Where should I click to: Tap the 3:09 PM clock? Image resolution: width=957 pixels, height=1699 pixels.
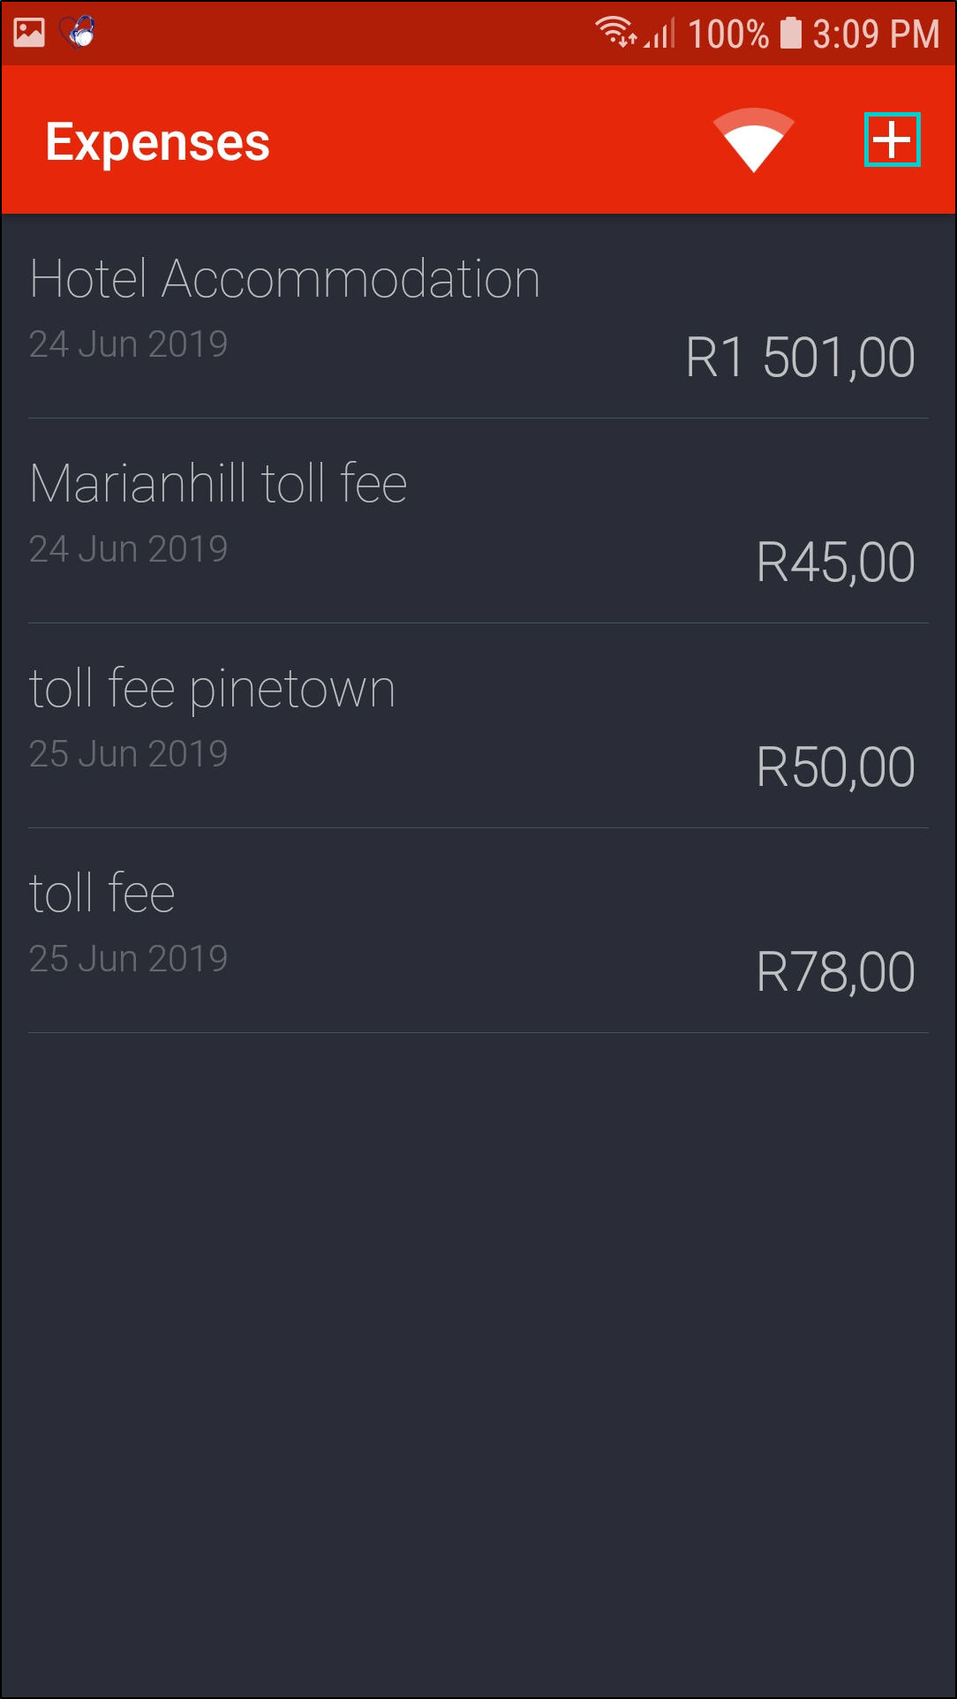(x=876, y=34)
